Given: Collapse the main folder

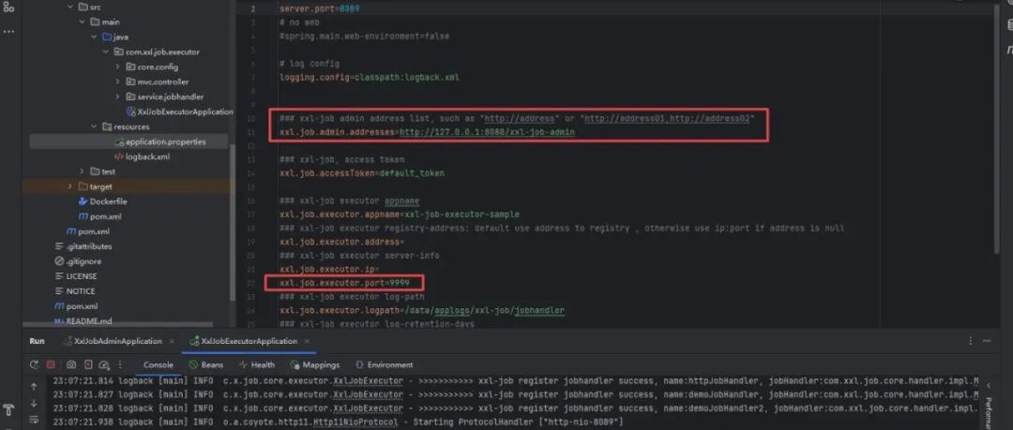Looking at the screenshot, I should (x=82, y=22).
